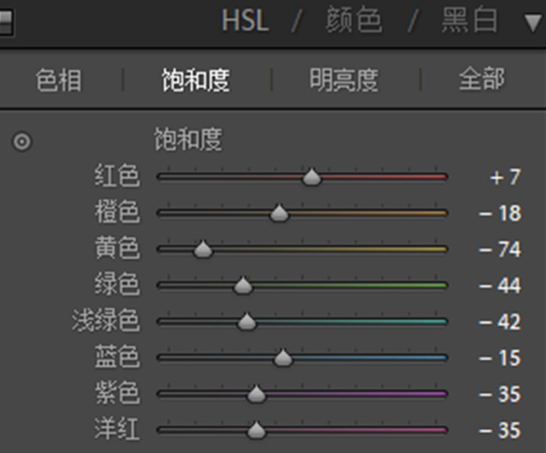
Task: Open the 明亮度 (Luminance) tab
Action: point(344,80)
